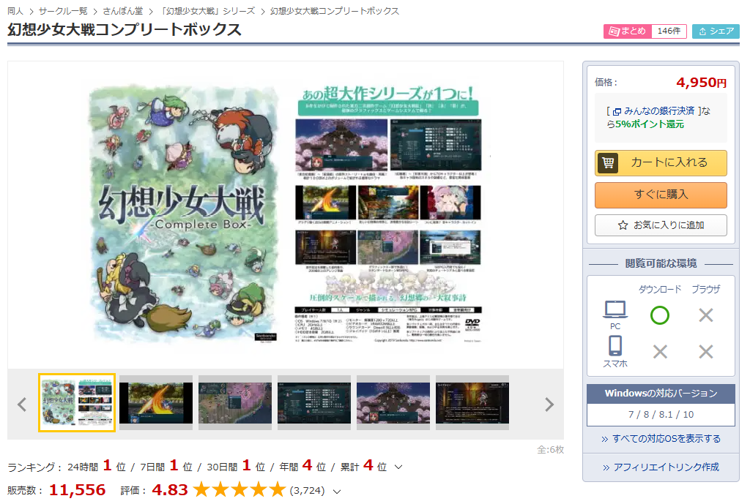Click the smartphone icon

coord(615,346)
